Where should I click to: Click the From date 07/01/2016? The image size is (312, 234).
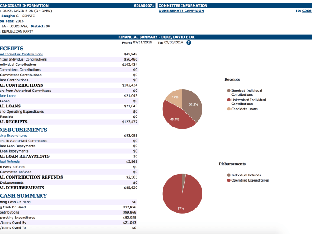(143, 43)
